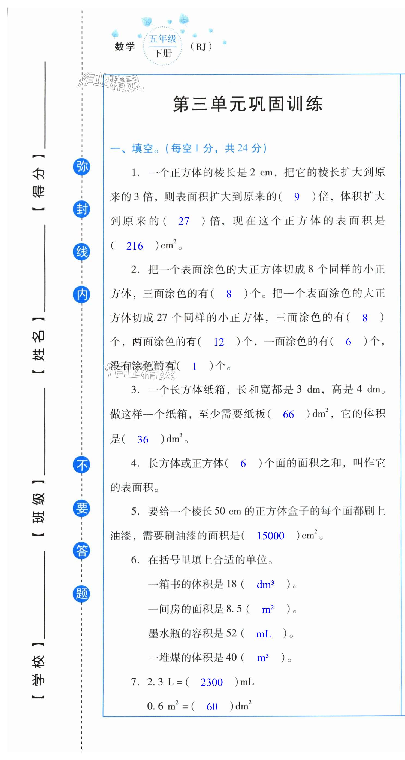The height and width of the screenshot is (760, 405).
Task: Click the 【学校】 label in the margin
Action: point(39,670)
